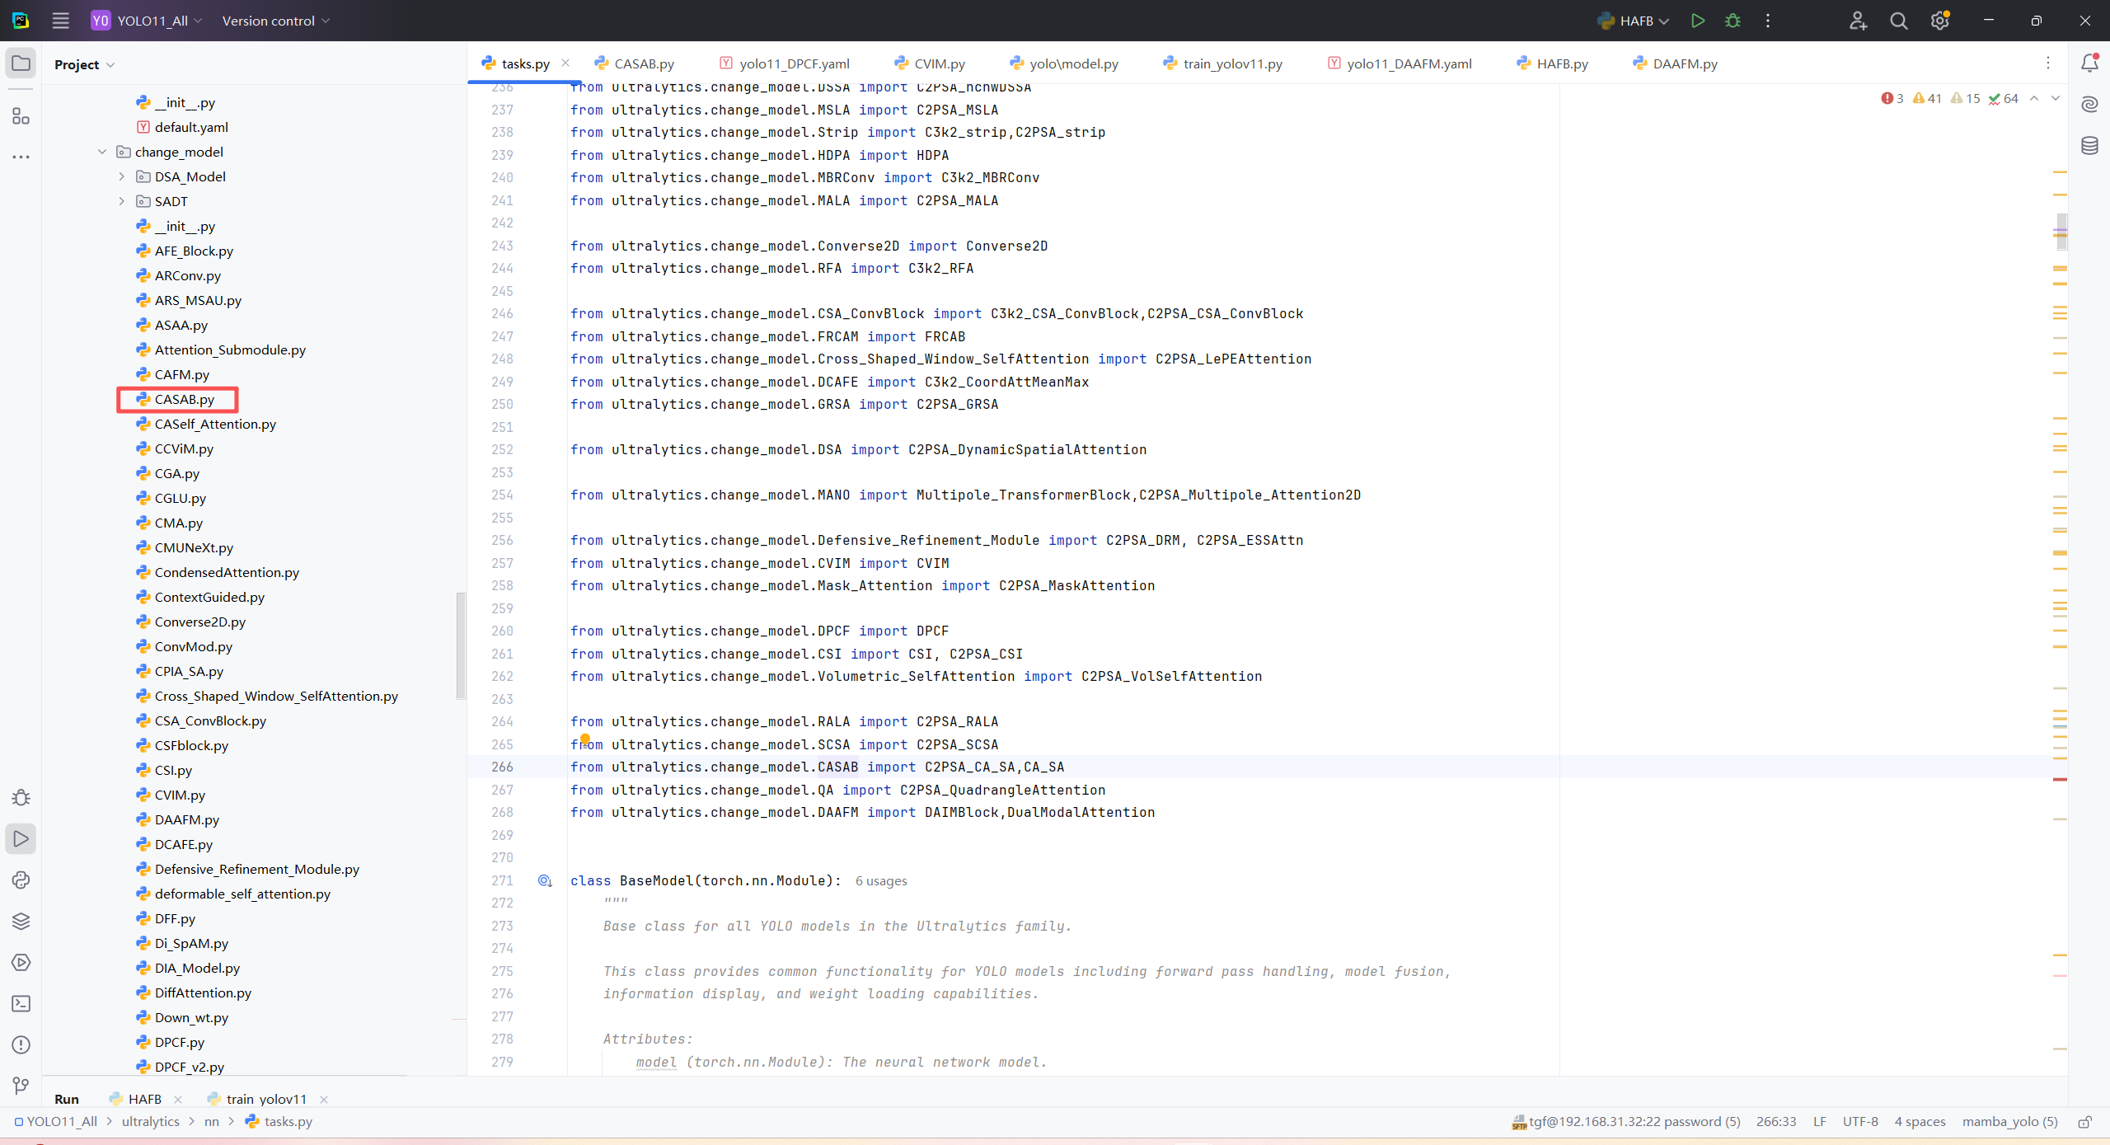Toggle the Project tool window folder icon
2110x1145 pixels.
(21, 63)
